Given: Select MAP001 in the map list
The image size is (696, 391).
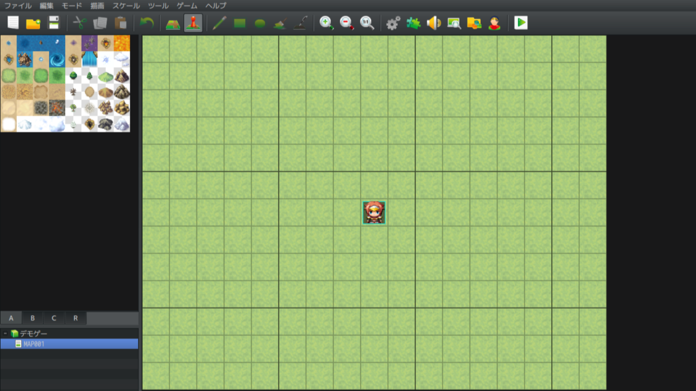Looking at the screenshot, I should coord(34,344).
